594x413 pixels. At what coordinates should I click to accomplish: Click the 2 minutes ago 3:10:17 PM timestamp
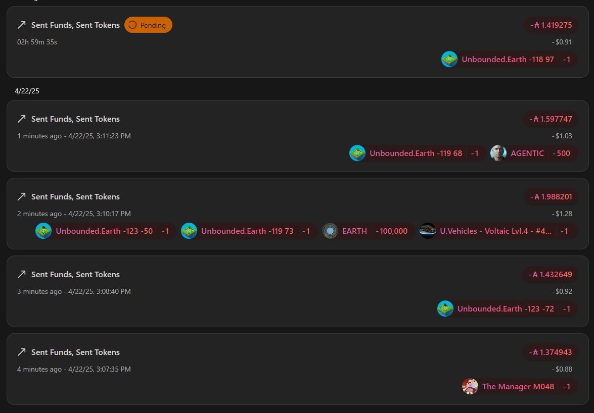coord(74,214)
